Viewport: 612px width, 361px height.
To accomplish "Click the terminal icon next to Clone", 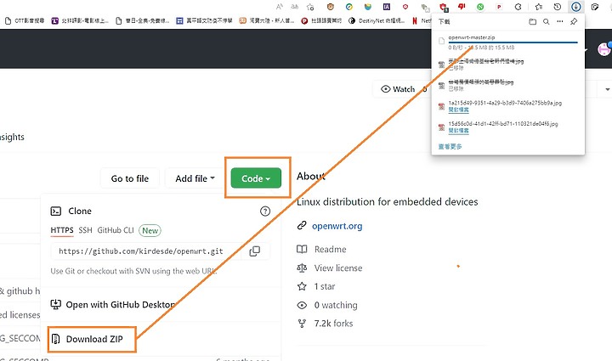I will [56, 211].
